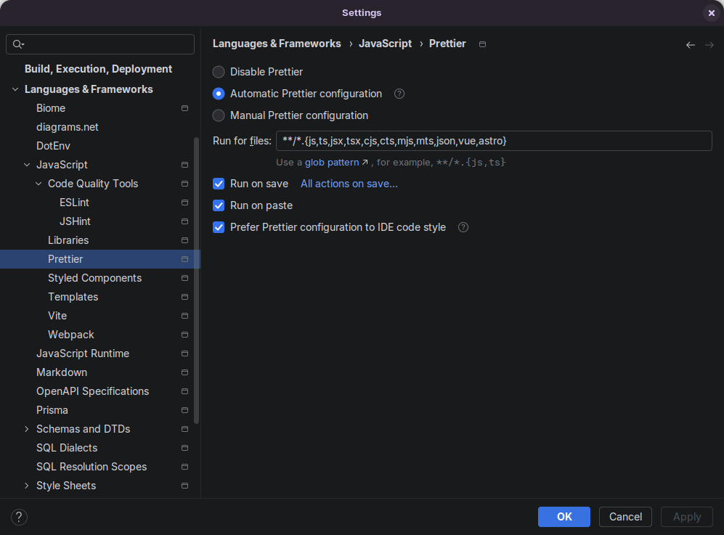Collapse the Code Quality Tools section
The width and height of the screenshot is (724, 535).
(38, 184)
